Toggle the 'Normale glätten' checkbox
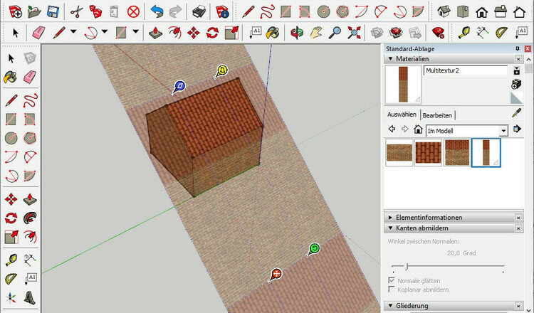Viewport: 534px width, 313px height. coord(392,280)
